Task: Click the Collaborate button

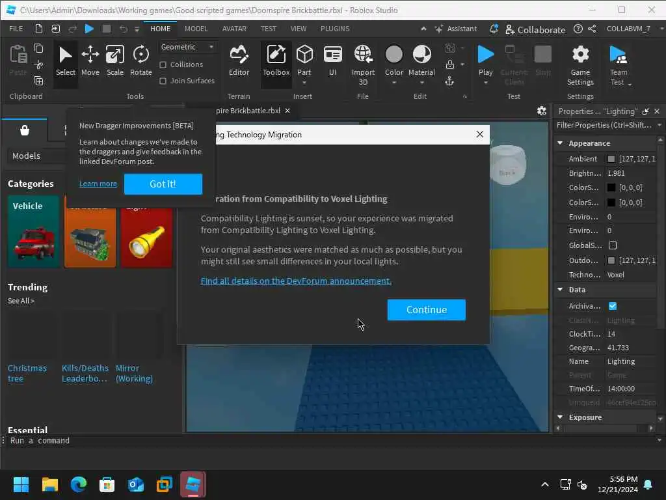Action: tap(535, 29)
